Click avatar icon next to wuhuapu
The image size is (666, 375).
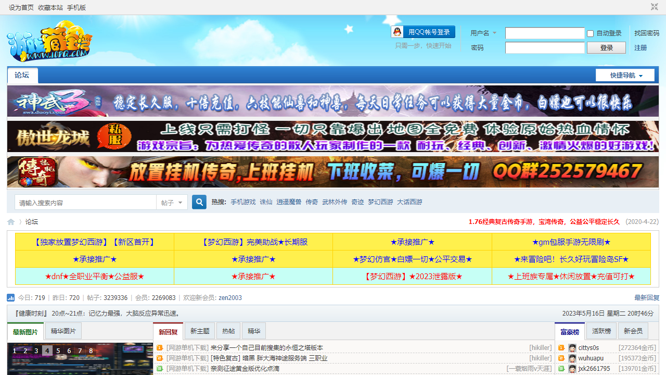tap(572, 358)
